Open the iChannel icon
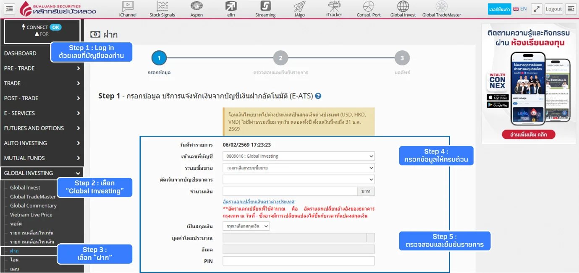The height and width of the screenshot is (273, 579). (127, 7)
